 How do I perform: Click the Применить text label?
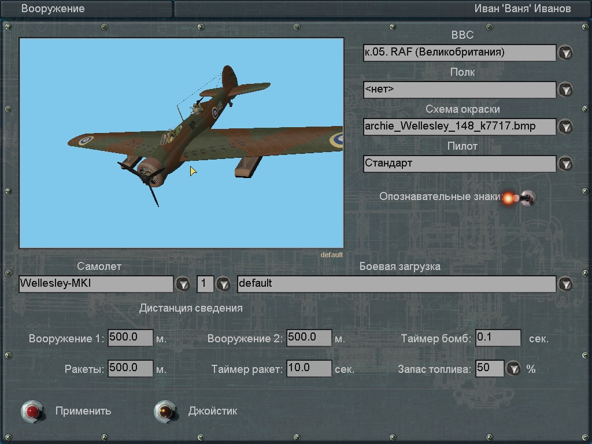(x=83, y=411)
